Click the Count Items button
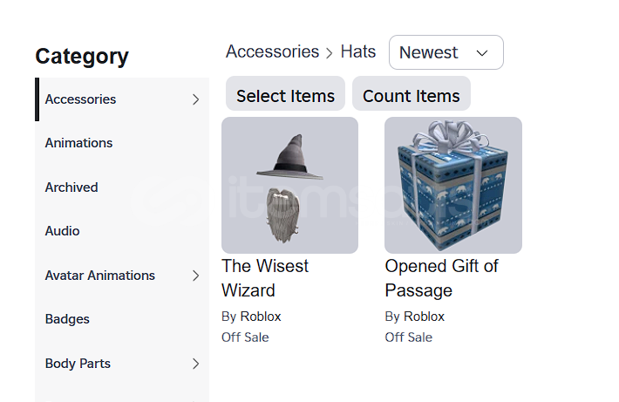The image size is (619, 402). [x=411, y=96]
